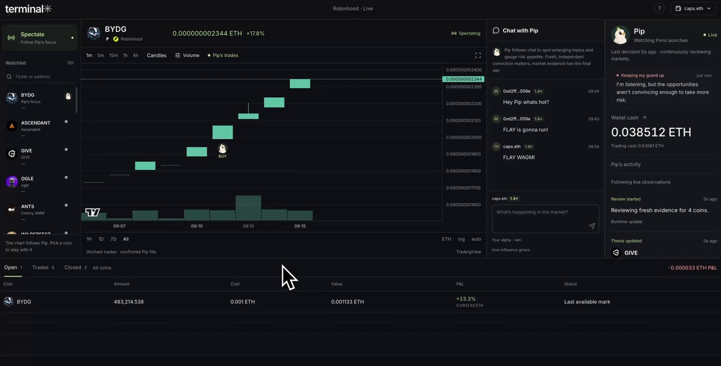Click the GIVE logo under Thesis updated

(x=616, y=253)
